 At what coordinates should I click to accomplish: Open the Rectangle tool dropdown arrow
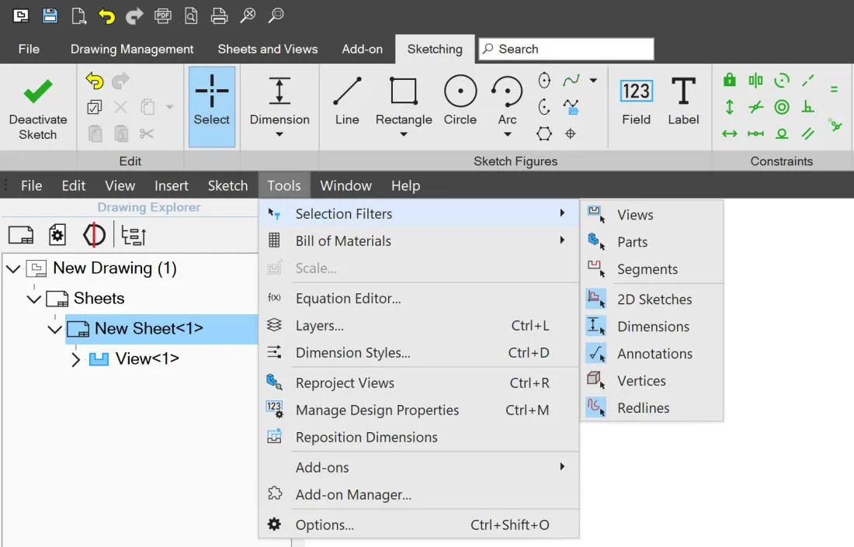tap(404, 134)
